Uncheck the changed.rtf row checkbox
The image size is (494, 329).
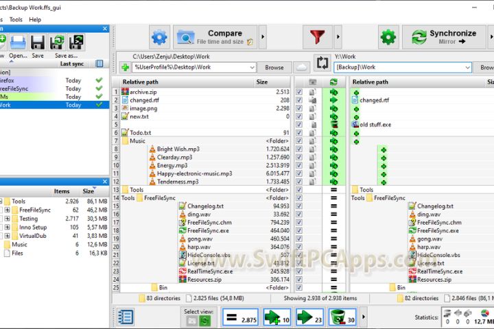click(299, 100)
